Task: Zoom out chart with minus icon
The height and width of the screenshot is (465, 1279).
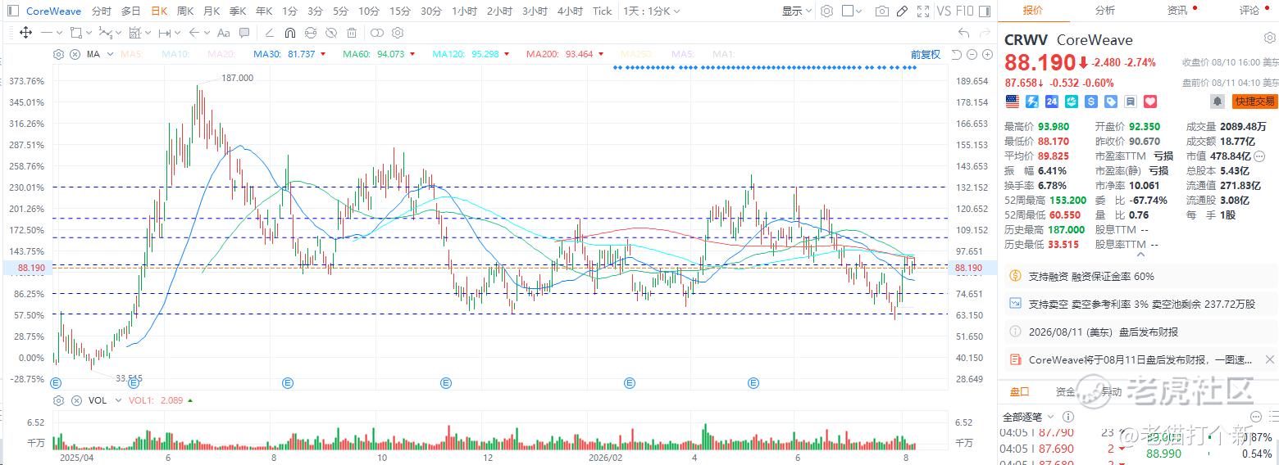Action: tap(970, 54)
